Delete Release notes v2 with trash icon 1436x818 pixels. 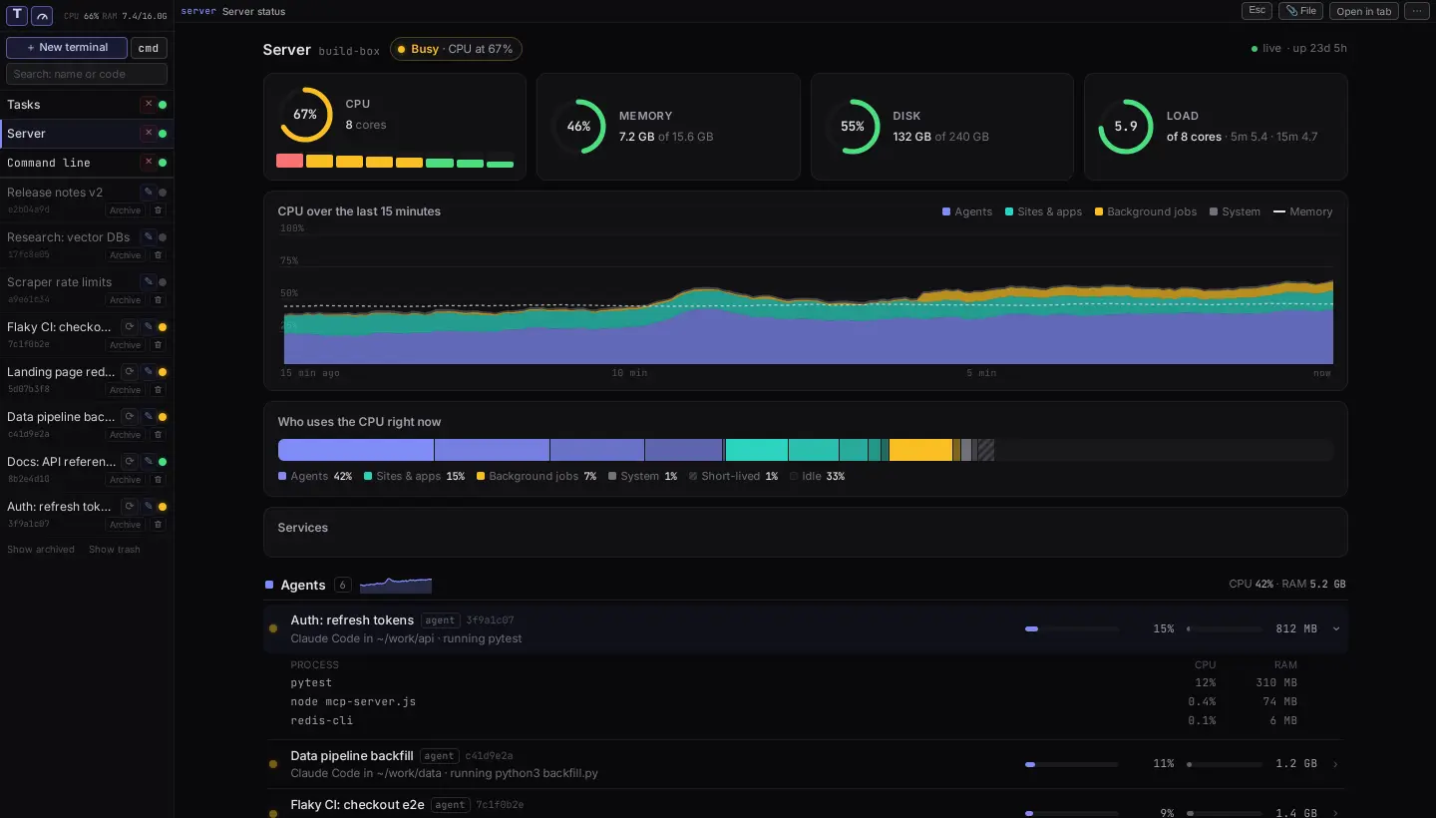tap(157, 210)
